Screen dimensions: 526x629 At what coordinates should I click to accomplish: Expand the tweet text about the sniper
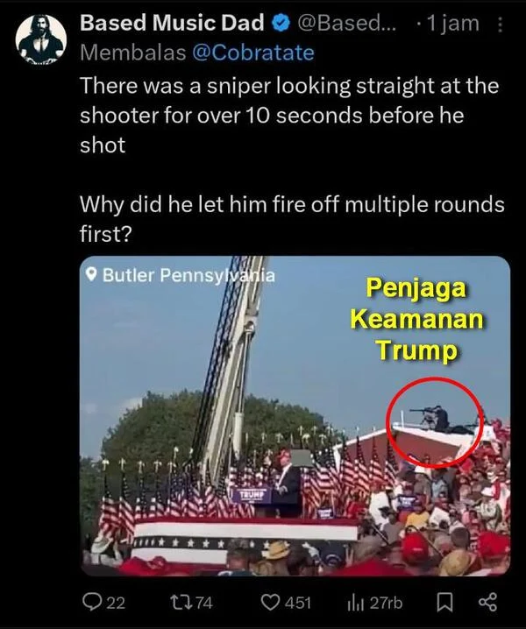292,159
